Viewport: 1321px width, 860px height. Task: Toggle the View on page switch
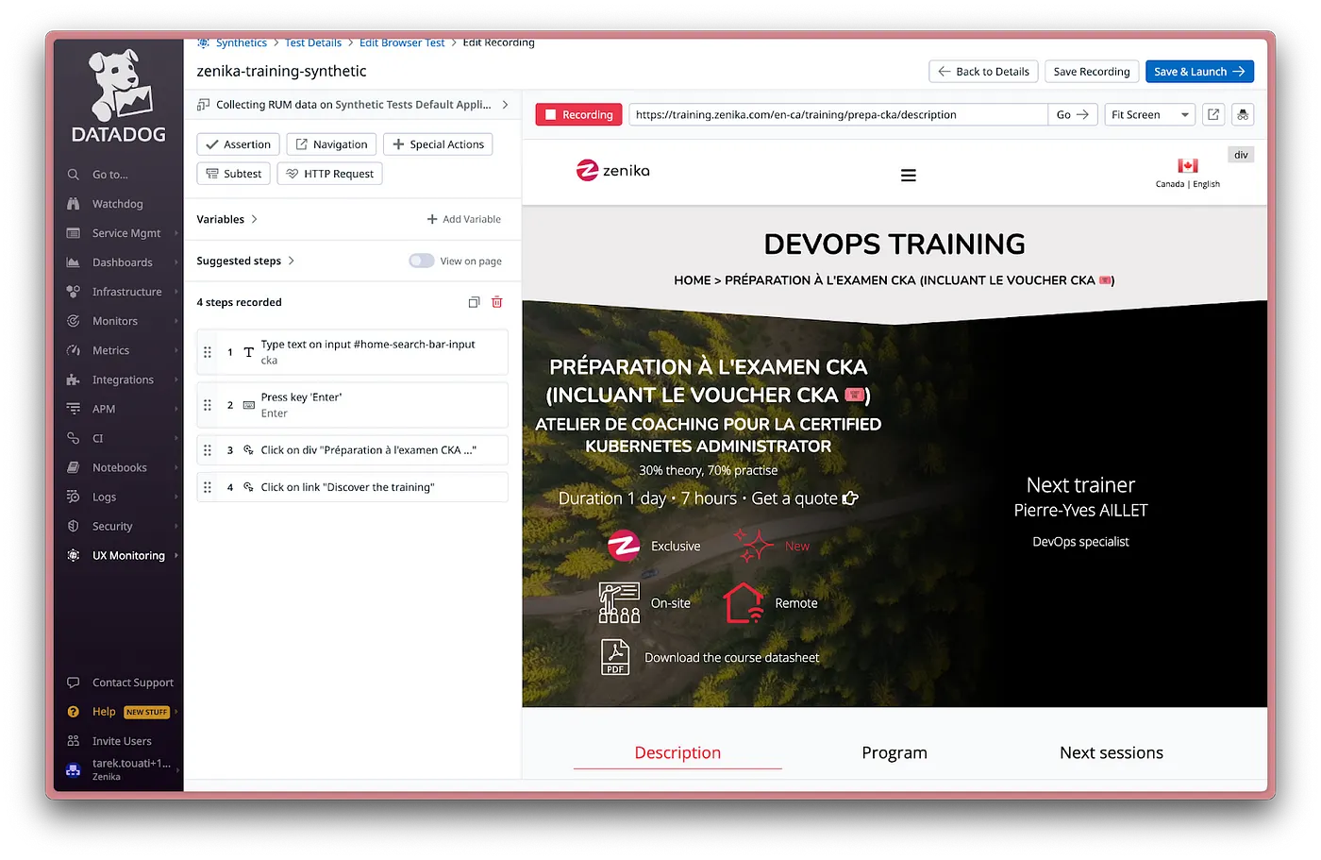pos(422,261)
